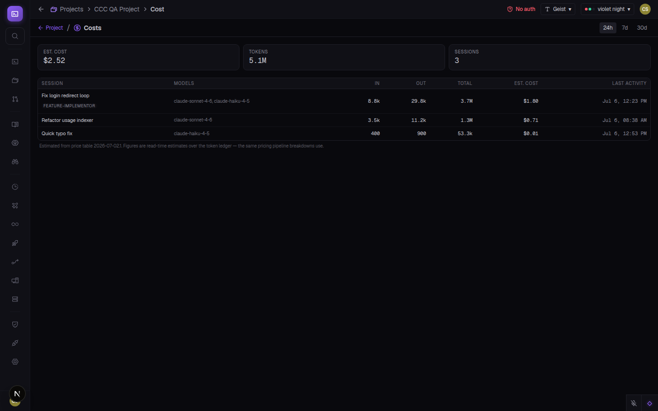The image size is (658, 411).
Task: Open the clock chart icon in the sidebar
Action: click(15, 187)
